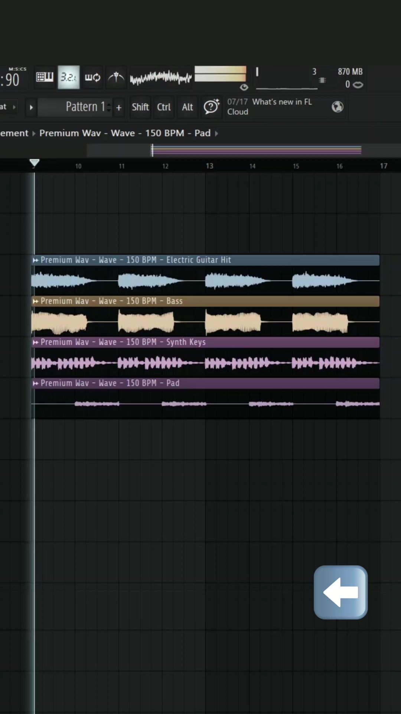Select the Bass clip title bar

205,301
